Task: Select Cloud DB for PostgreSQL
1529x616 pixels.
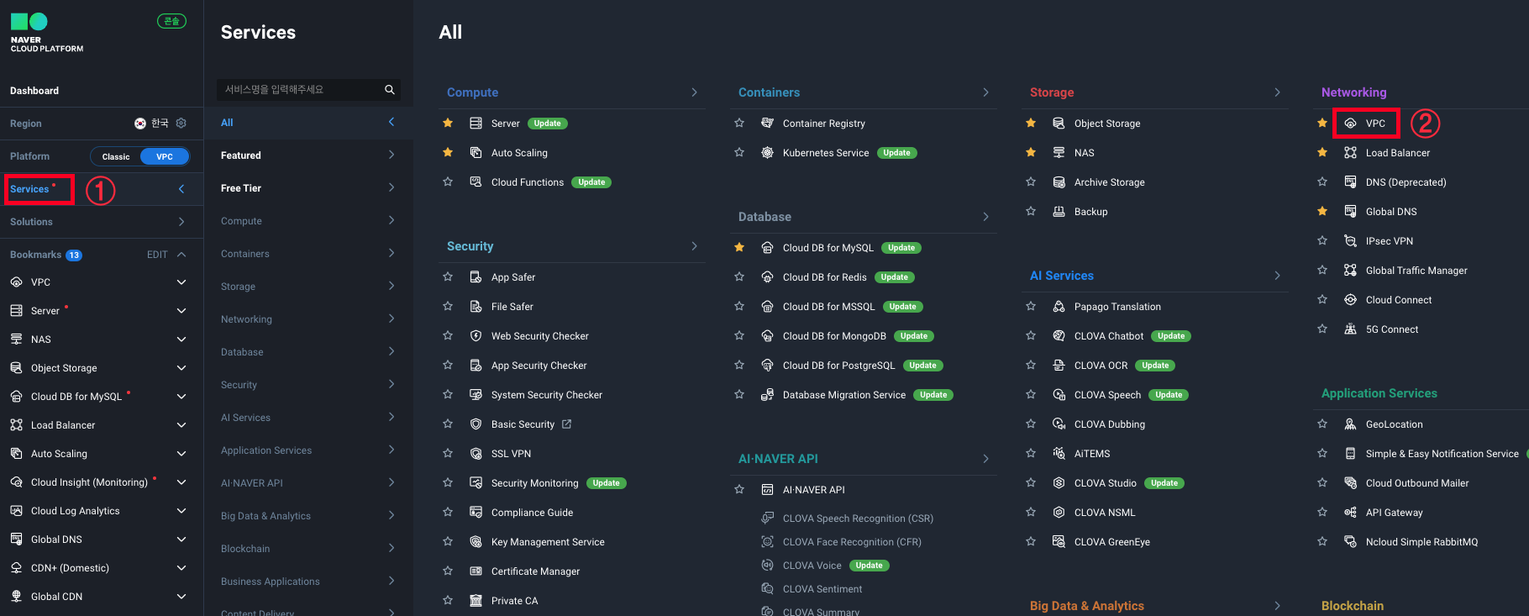Action: pyautogui.click(x=839, y=366)
